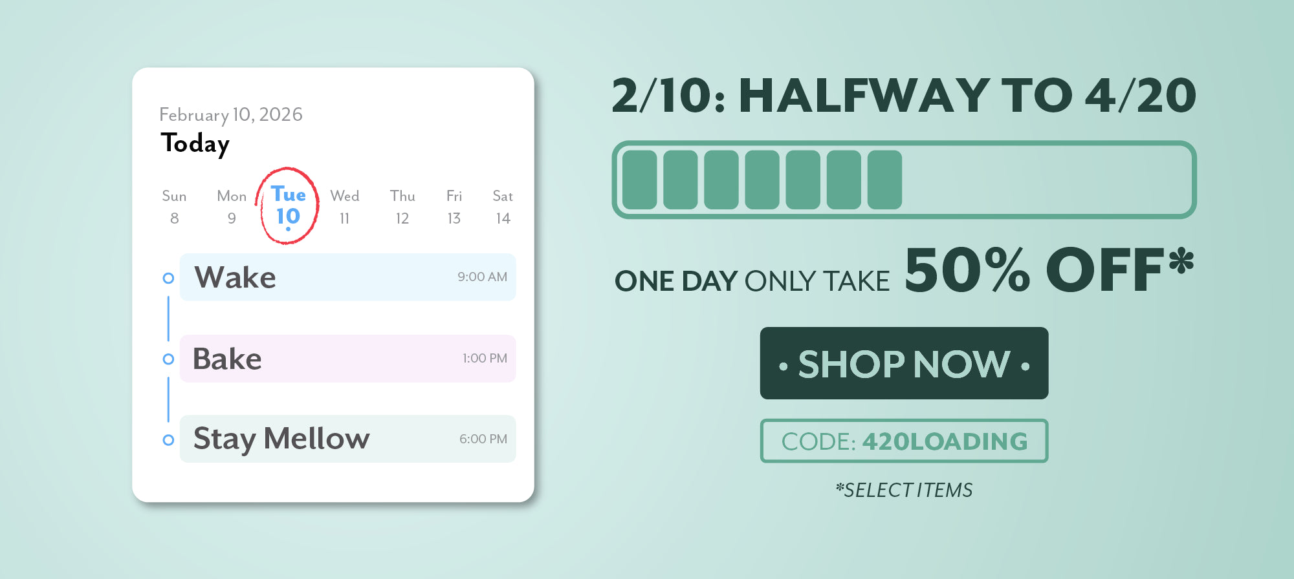Click the green loading progress bar
Screen dimensions: 1294x579
(904, 180)
